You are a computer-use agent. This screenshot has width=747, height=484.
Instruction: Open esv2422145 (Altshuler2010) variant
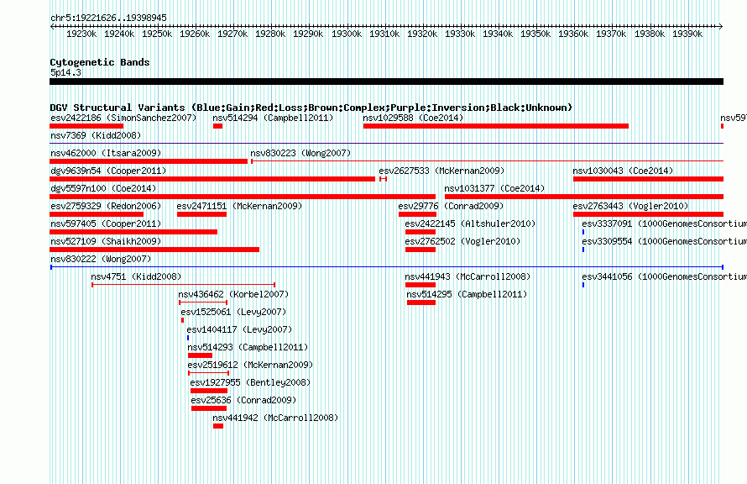click(x=470, y=224)
